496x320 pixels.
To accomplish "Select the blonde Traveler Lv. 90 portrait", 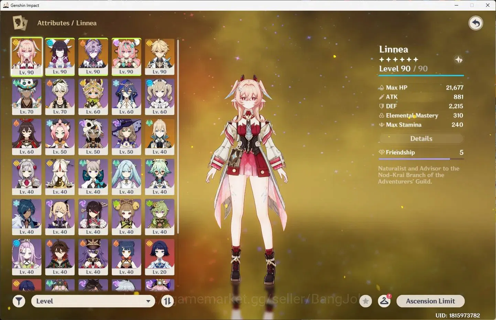I will 160,57.
